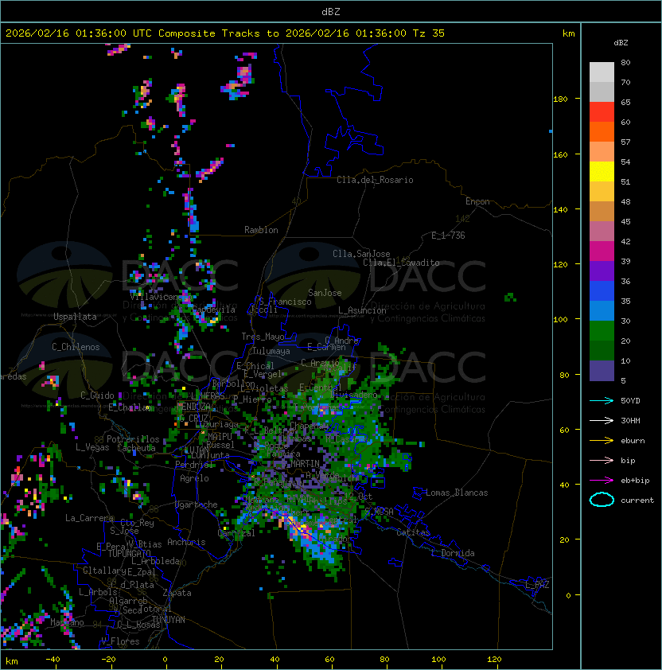Click the 50YD legend label
Image resolution: width=662 pixels, height=670 pixels.
[x=630, y=401]
